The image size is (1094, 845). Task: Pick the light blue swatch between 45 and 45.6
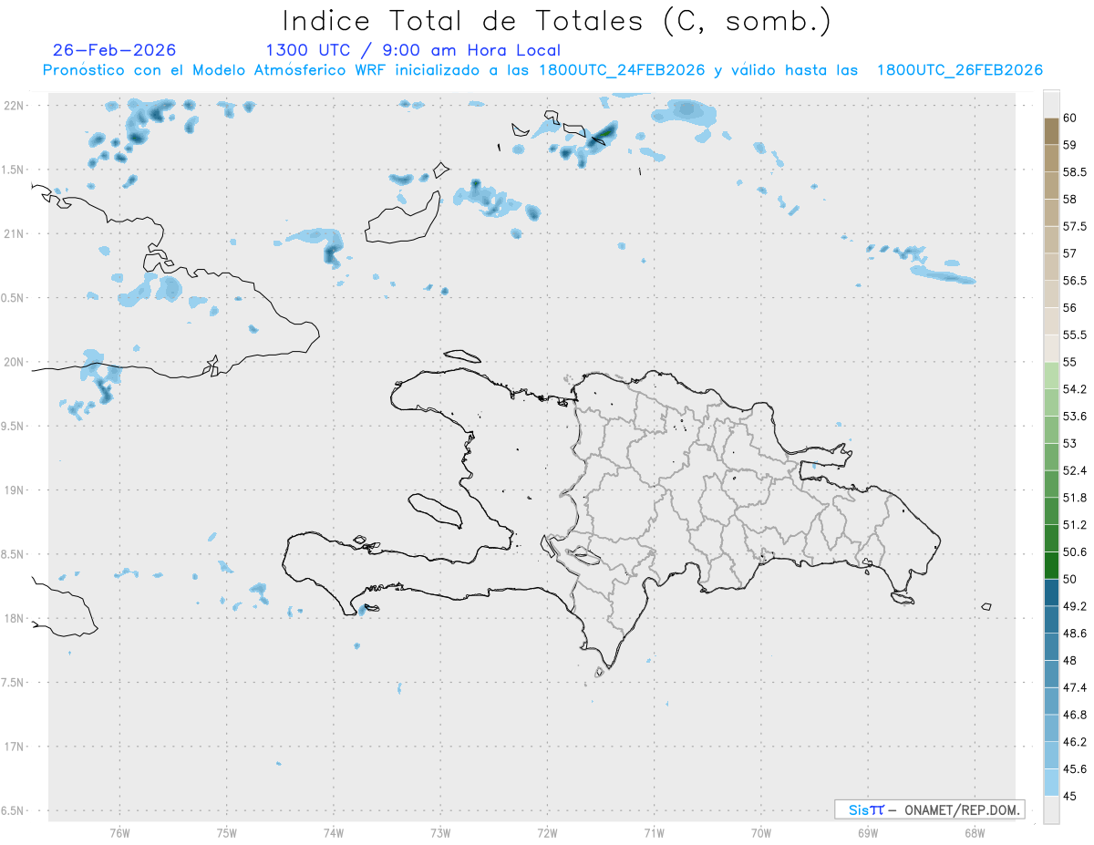pyautogui.click(x=1051, y=782)
